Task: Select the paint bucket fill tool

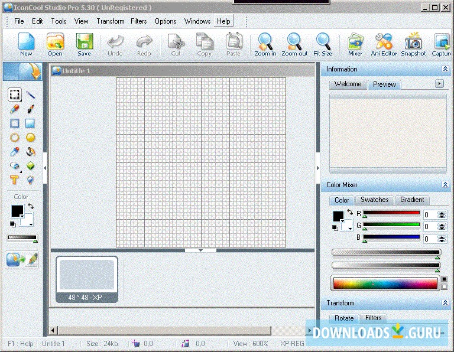Action: pos(30,152)
